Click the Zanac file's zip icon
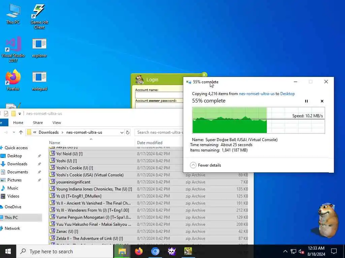 tap(52, 231)
